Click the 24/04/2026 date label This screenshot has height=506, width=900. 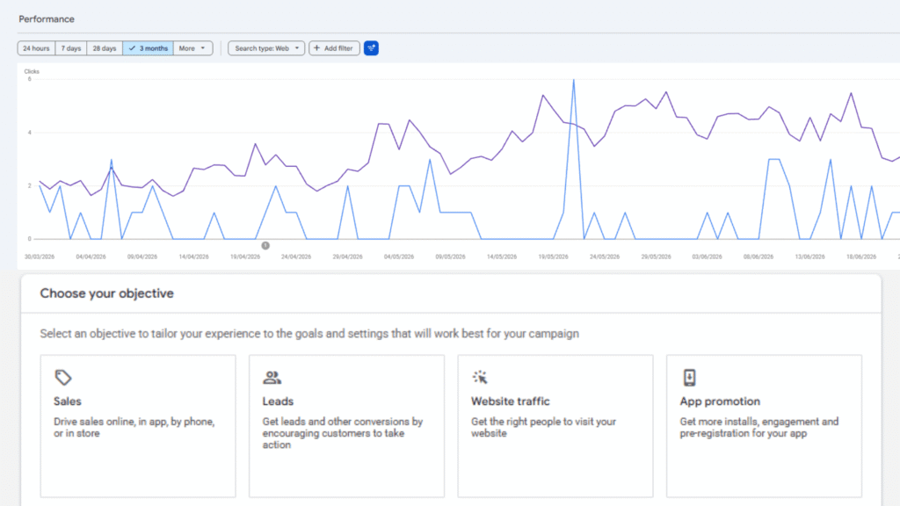[x=296, y=257]
